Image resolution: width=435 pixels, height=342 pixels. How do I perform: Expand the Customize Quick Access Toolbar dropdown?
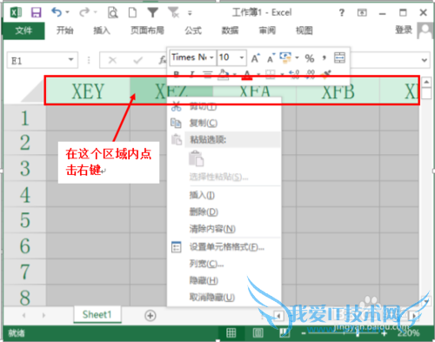pos(190,13)
